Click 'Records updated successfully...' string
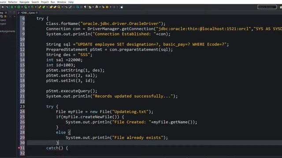Screen dimensions: 282x158 (x=133, y=96)
